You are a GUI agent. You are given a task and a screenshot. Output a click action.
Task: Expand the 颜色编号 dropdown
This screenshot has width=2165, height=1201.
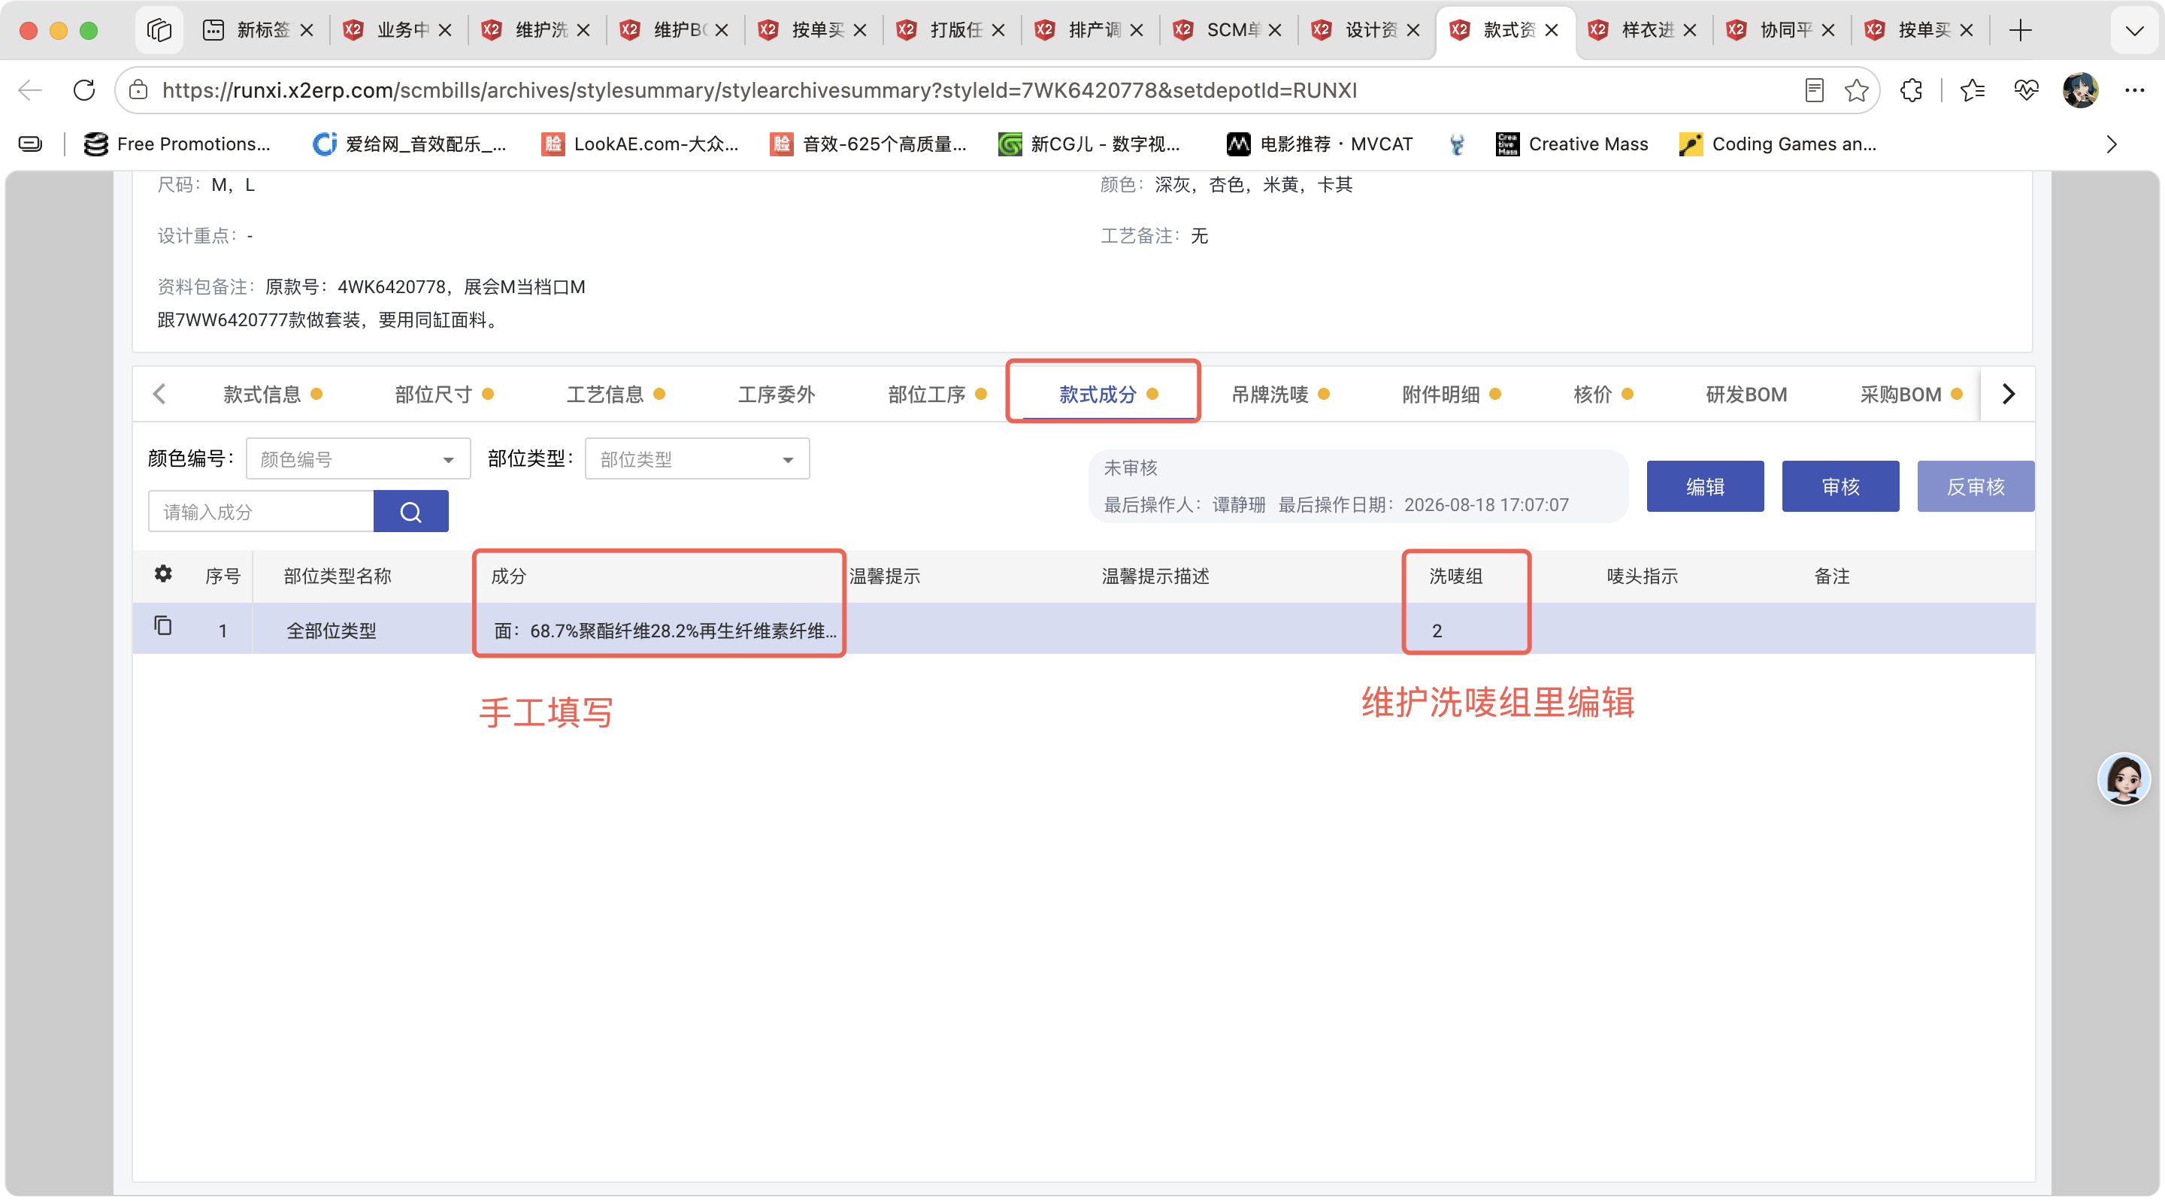(358, 459)
